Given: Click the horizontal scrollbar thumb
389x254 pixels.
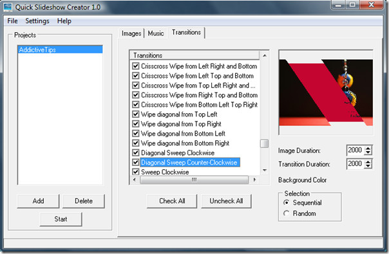Looking at the screenshot, I should click(194, 179).
